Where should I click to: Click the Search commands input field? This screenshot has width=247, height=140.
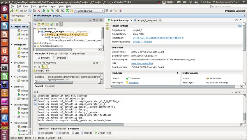[x=230, y=6]
